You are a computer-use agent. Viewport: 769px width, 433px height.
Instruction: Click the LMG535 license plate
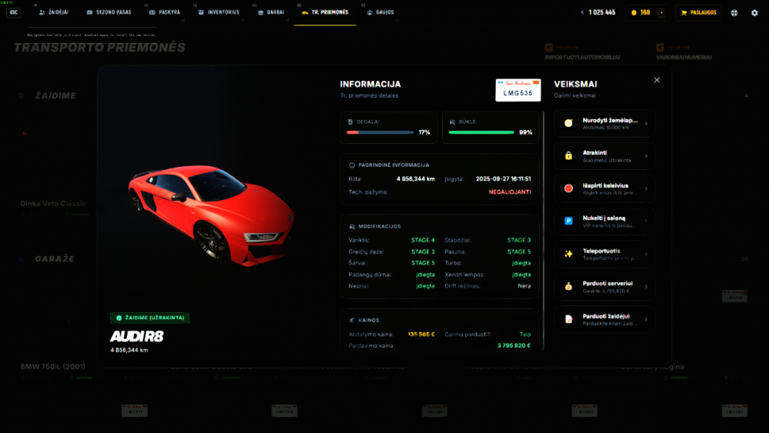pos(518,90)
